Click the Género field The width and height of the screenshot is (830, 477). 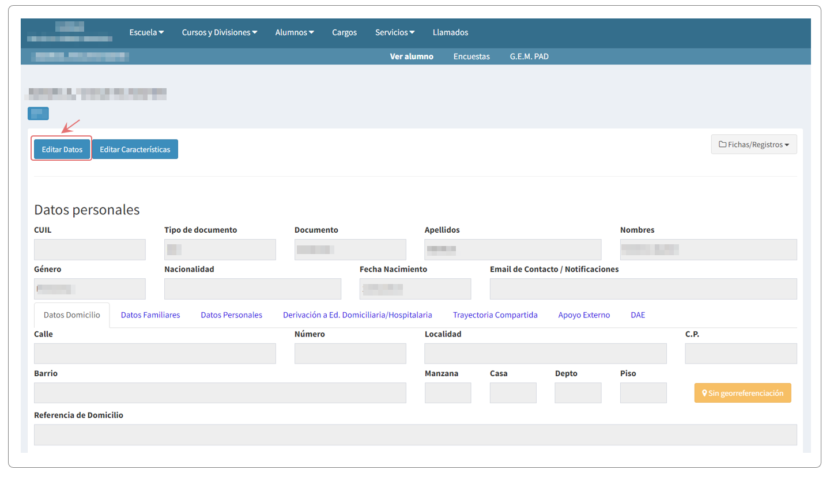pyautogui.click(x=90, y=289)
